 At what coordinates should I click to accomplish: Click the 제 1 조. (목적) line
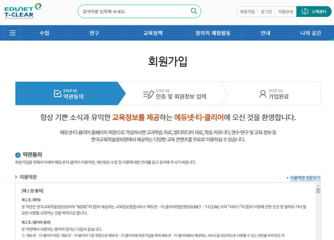pos(31,200)
